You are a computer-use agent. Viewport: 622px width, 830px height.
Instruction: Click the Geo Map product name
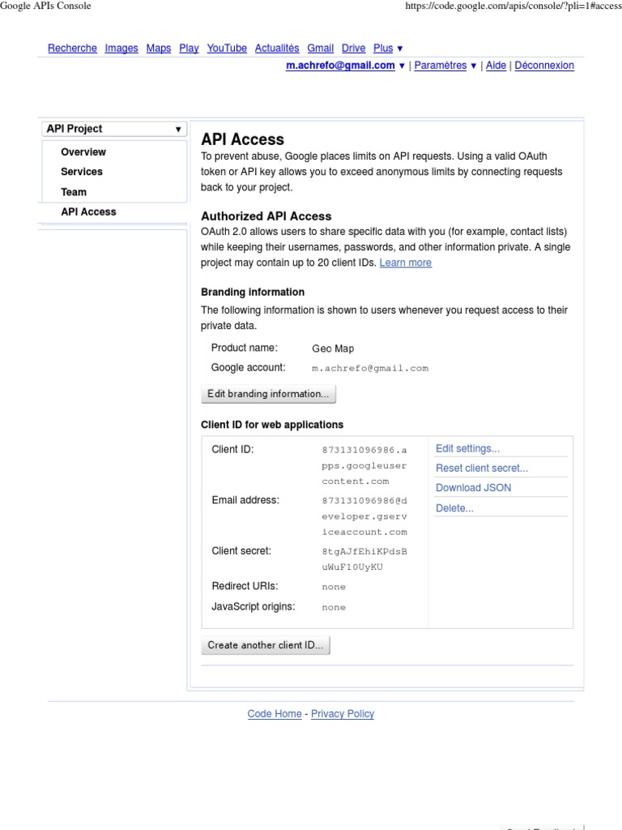[333, 349]
